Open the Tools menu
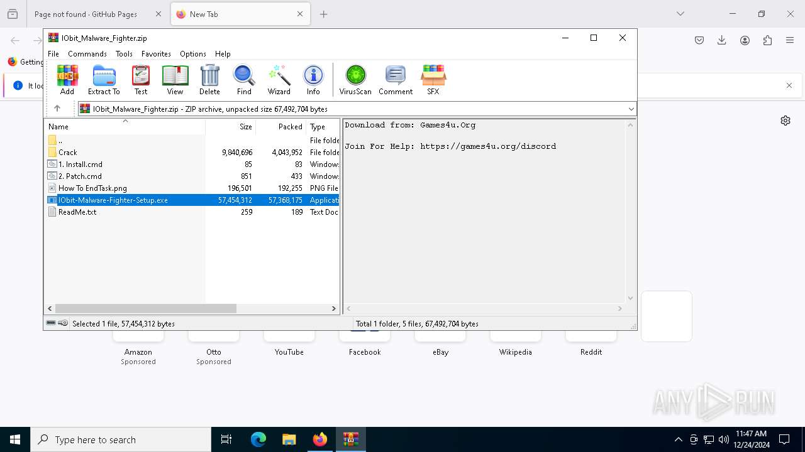This screenshot has width=805, height=452. (x=124, y=54)
